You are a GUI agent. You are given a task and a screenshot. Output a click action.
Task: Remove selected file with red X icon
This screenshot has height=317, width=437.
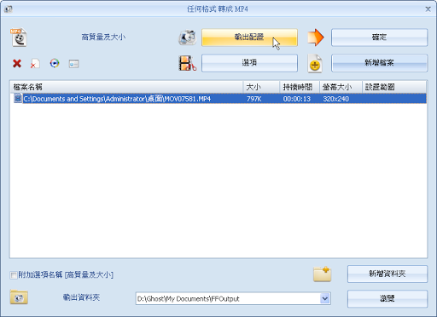click(x=17, y=63)
